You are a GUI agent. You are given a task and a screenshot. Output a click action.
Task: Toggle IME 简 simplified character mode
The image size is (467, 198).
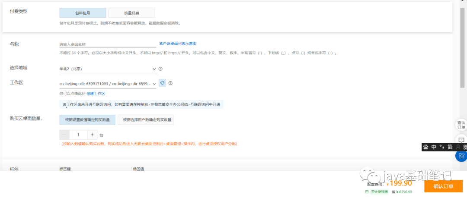coord(450,147)
